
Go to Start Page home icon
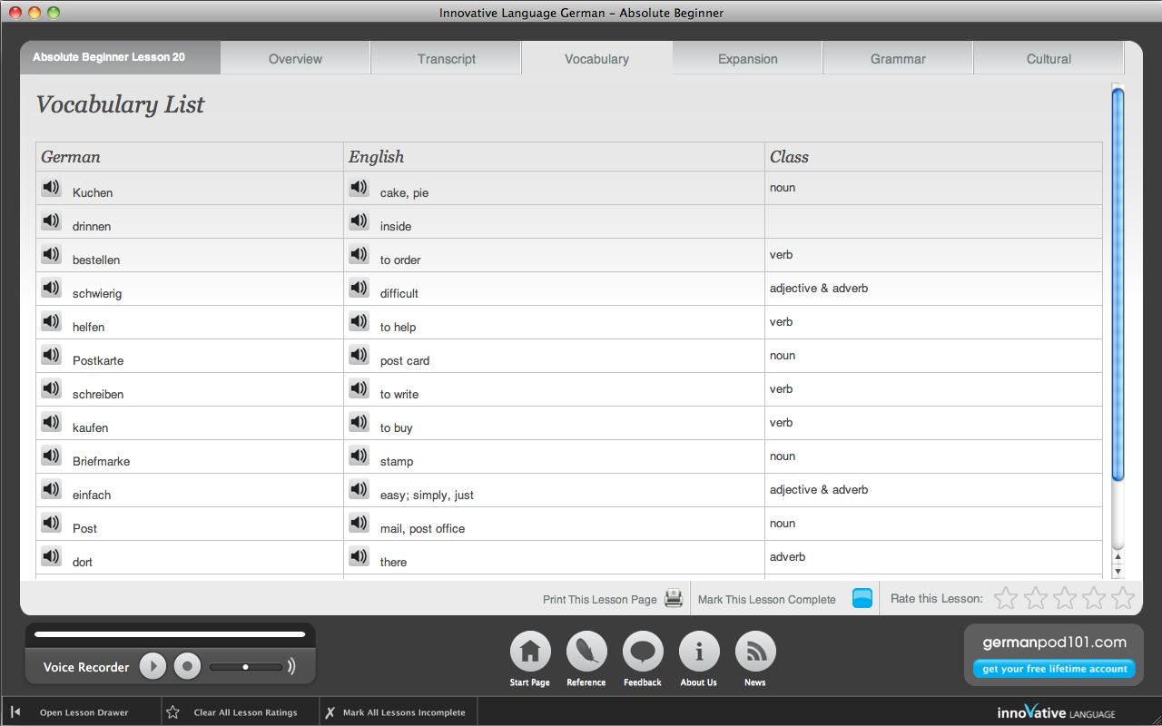pyautogui.click(x=530, y=652)
